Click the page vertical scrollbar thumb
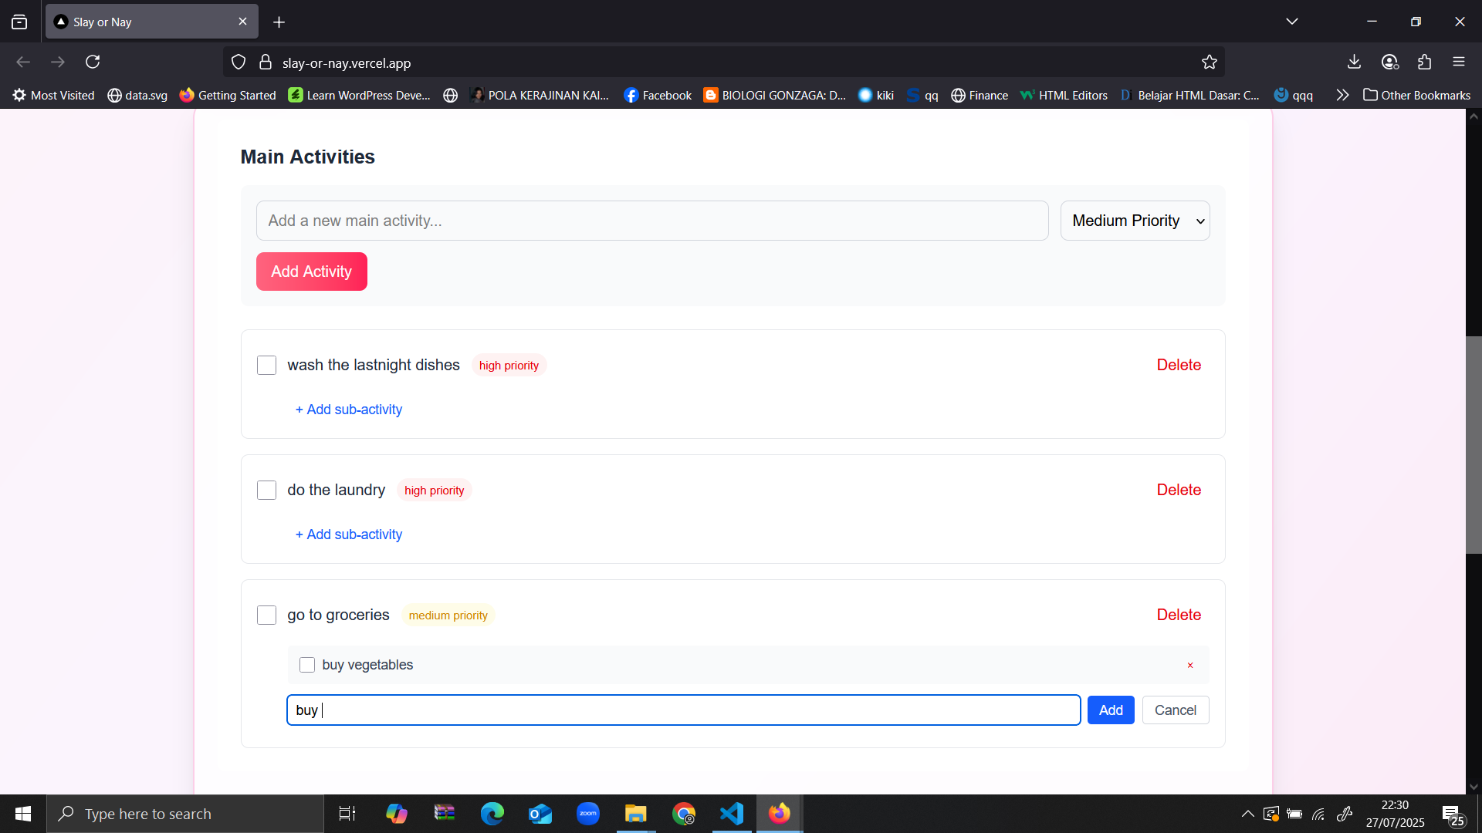 pos(1473,444)
